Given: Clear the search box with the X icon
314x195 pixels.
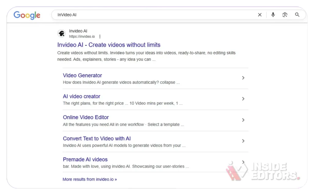Looking at the screenshot, I should click(260, 15).
